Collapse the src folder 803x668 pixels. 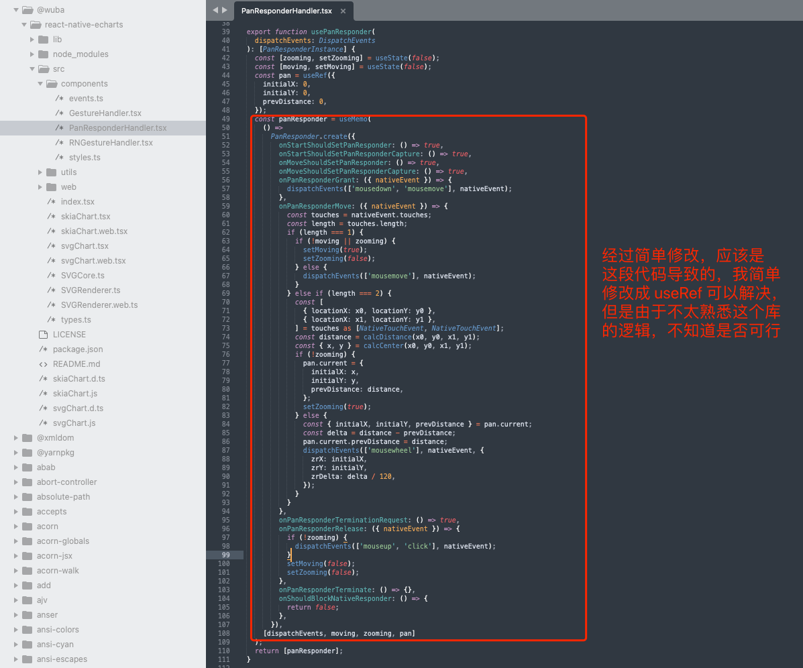(x=31, y=68)
